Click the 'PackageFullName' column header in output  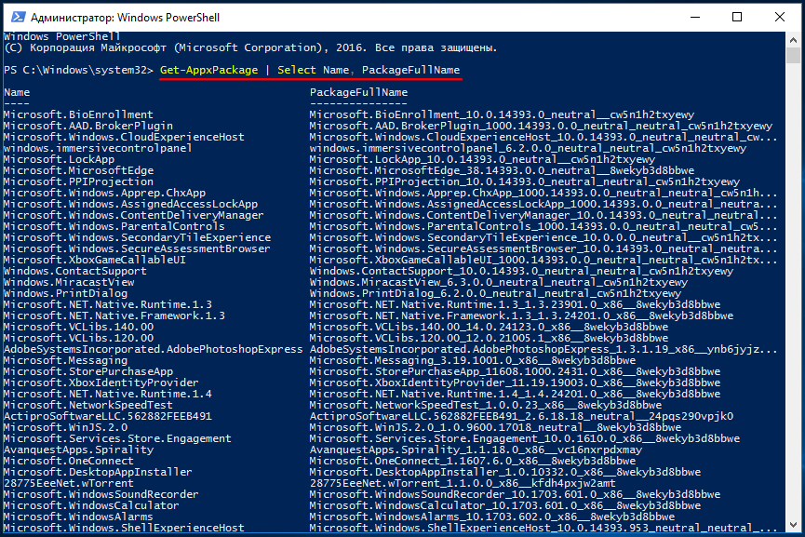tap(358, 93)
